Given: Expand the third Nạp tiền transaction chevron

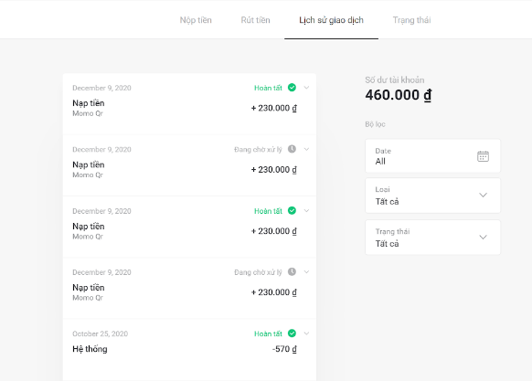Looking at the screenshot, I should click(306, 211).
